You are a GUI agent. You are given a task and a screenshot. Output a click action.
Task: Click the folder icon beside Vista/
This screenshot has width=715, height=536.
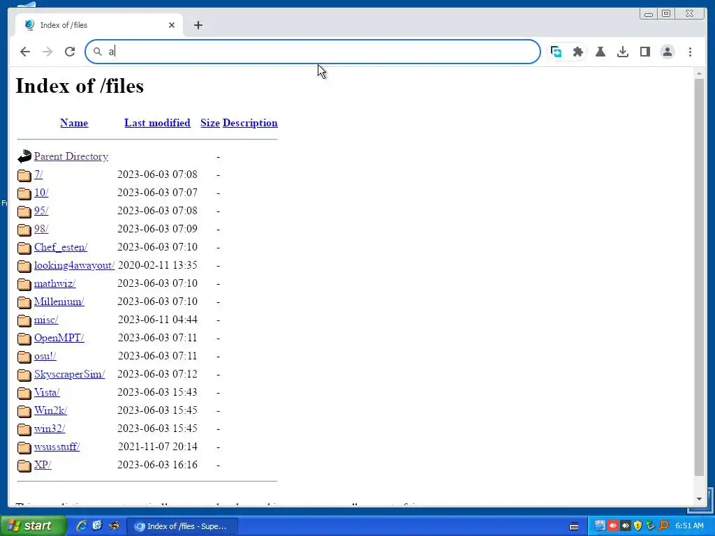pyautogui.click(x=24, y=392)
